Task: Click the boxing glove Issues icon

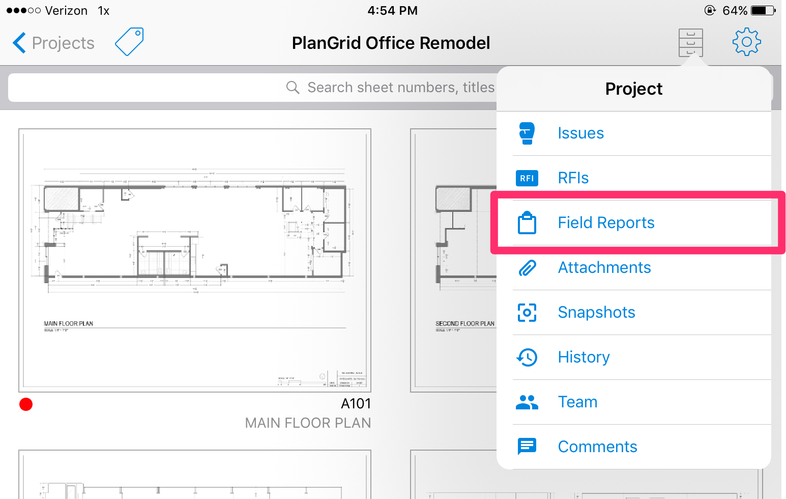Action: click(527, 133)
